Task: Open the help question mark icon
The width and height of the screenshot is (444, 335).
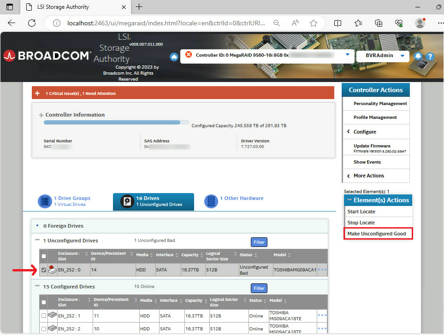Action: [x=430, y=57]
